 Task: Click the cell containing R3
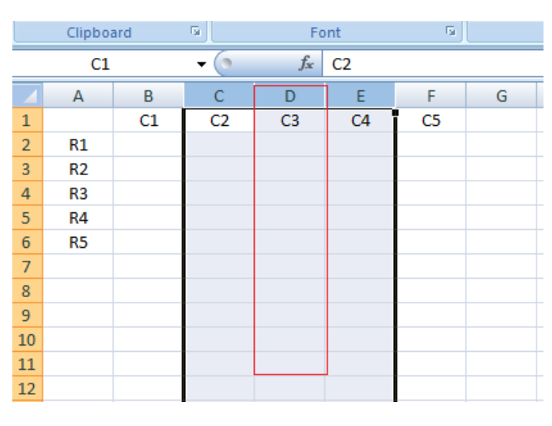pos(78,194)
